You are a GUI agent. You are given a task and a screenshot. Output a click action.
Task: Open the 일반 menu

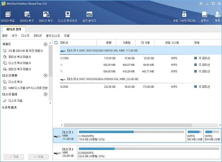coord(5,36)
